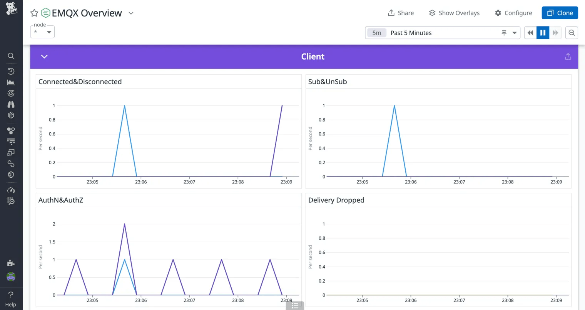Pause live dashboard updates
Image resolution: width=585 pixels, height=310 pixels.
pyautogui.click(x=543, y=33)
